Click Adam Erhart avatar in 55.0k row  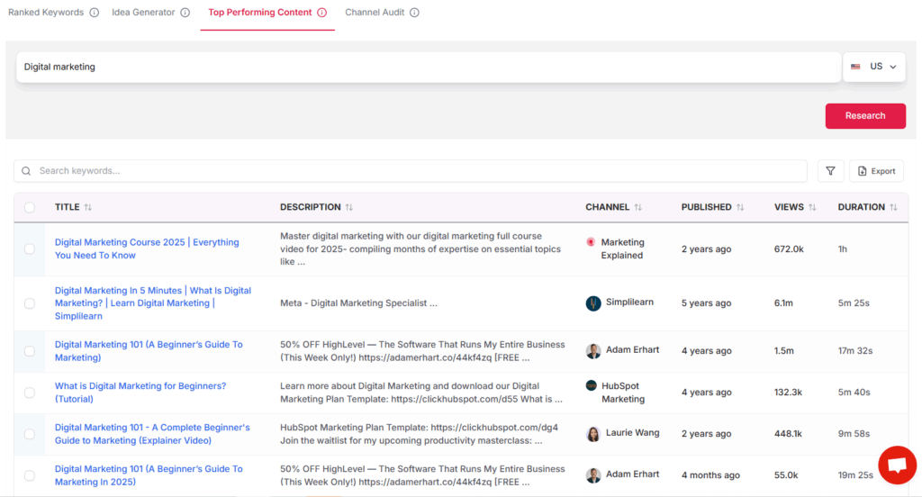(x=593, y=475)
